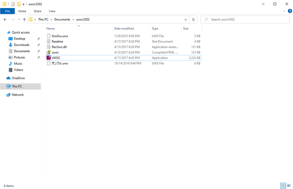
Task: Click Documents in the address breadcrumb
Action: tap(62, 19)
